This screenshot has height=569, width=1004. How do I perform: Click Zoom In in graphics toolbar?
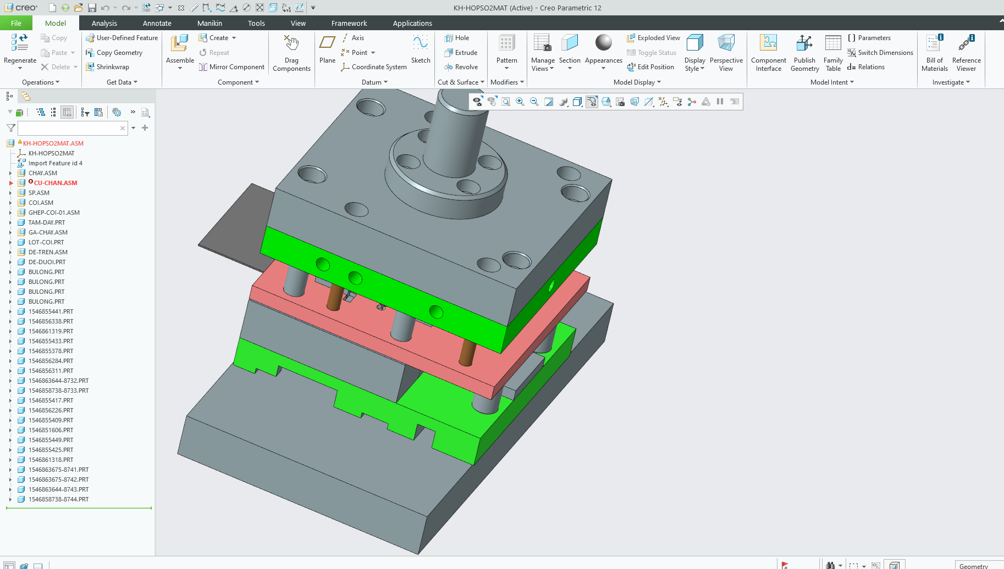coord(520,102)
